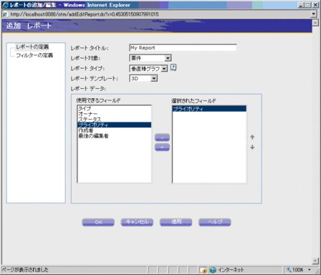Click the page icon in address bar

coord(5,14)
